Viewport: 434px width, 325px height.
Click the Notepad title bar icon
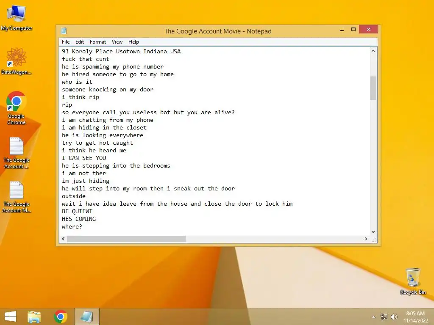(x=64, y=30)
